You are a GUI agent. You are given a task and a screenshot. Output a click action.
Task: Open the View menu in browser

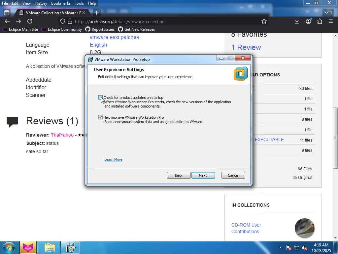pyautogui.click(x=26, y=3)
